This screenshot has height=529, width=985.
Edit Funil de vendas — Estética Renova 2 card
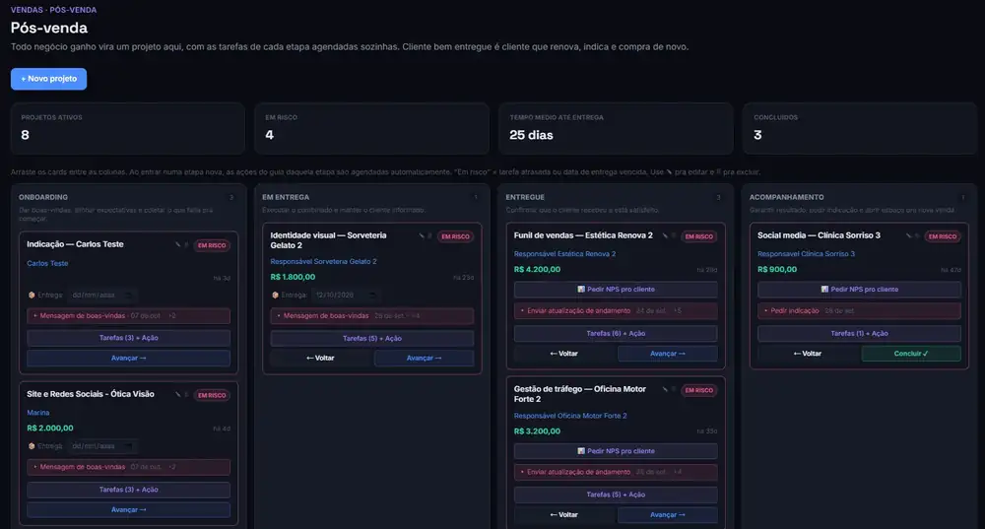click(665, 236)
